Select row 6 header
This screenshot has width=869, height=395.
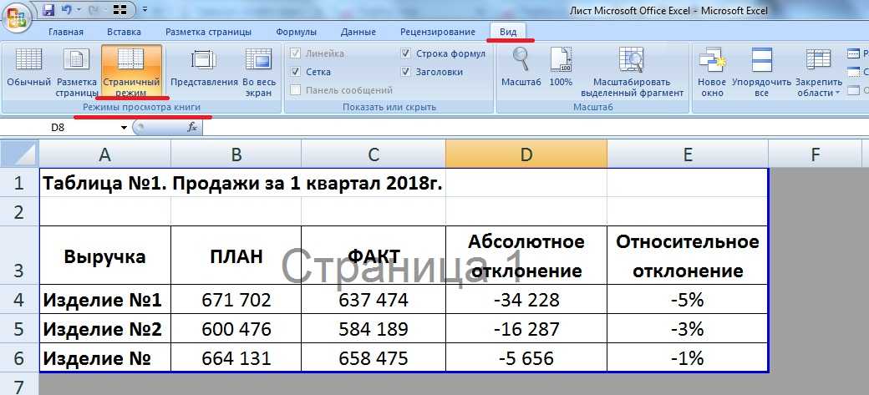(19, 358)
